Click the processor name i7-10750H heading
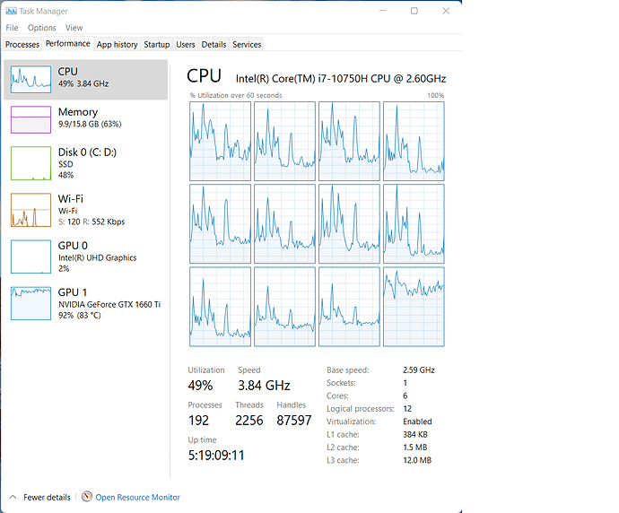 pyautogui.click(x=341, y=79)
